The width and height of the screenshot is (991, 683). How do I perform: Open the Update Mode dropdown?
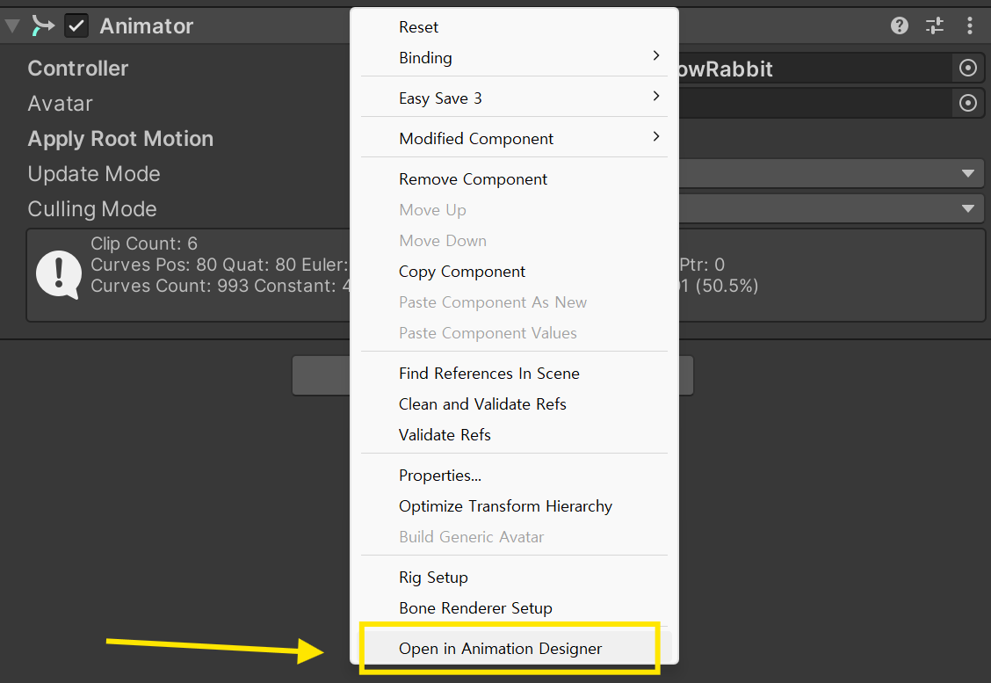click(x=832, y=173)
